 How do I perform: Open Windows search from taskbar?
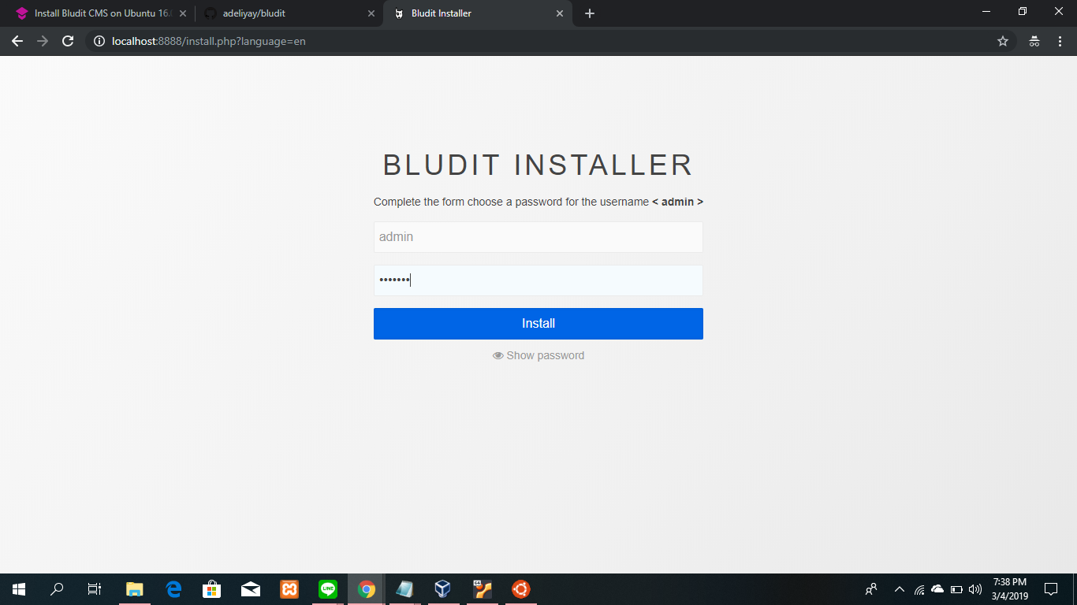pos(57,589)
